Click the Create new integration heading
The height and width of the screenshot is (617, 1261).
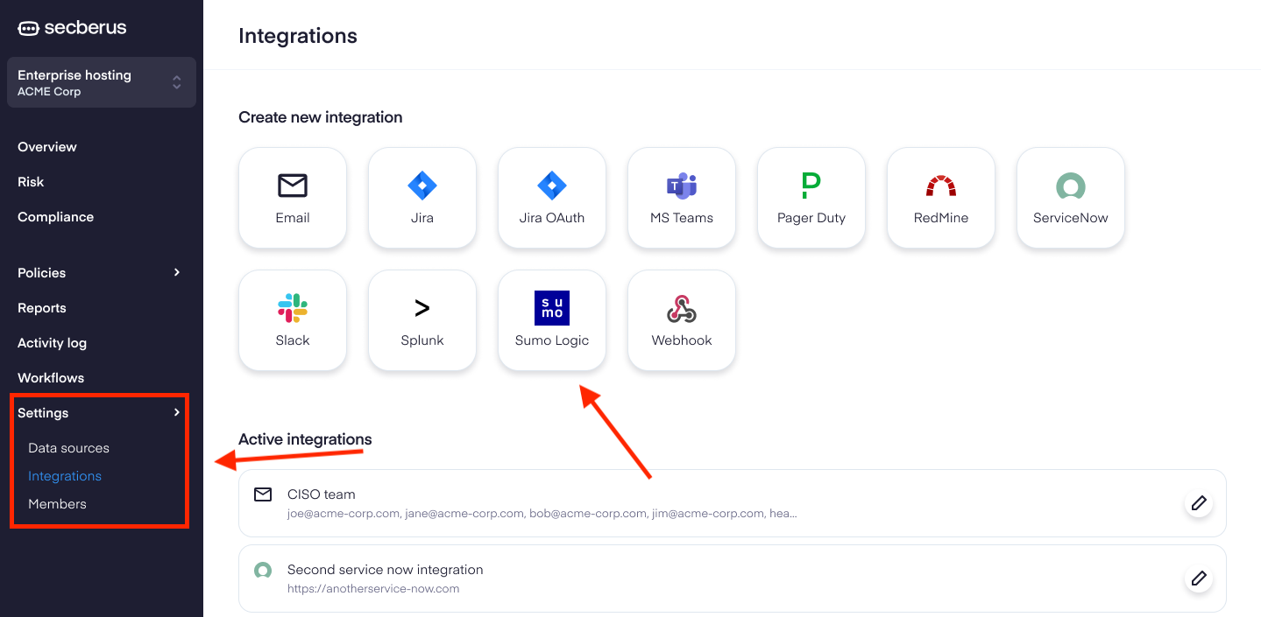(321, 117)
